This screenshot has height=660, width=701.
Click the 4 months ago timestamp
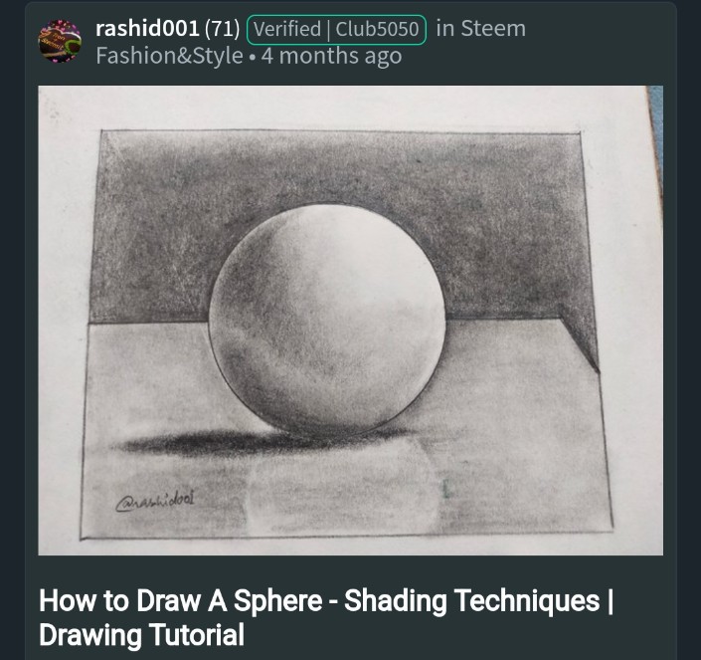(x=331, y=57)
